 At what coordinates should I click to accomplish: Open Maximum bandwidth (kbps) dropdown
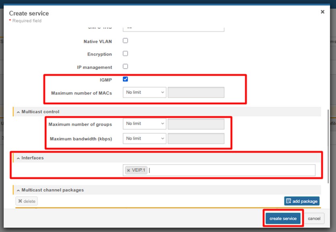(x=145, y=139)
